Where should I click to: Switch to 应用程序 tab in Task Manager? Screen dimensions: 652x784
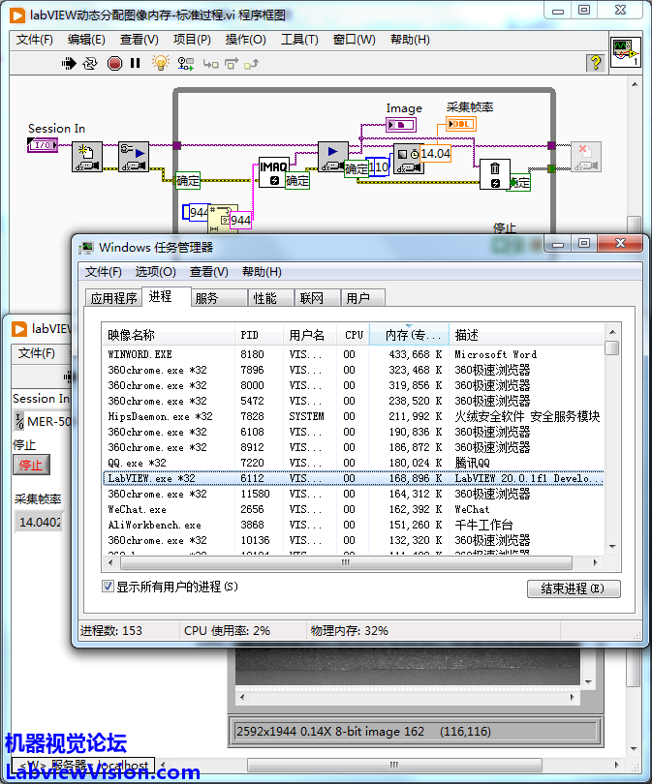113,298
